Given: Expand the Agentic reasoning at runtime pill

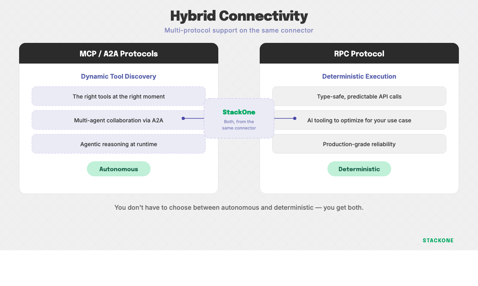Looking at the screenshot, I should point(119,144).
